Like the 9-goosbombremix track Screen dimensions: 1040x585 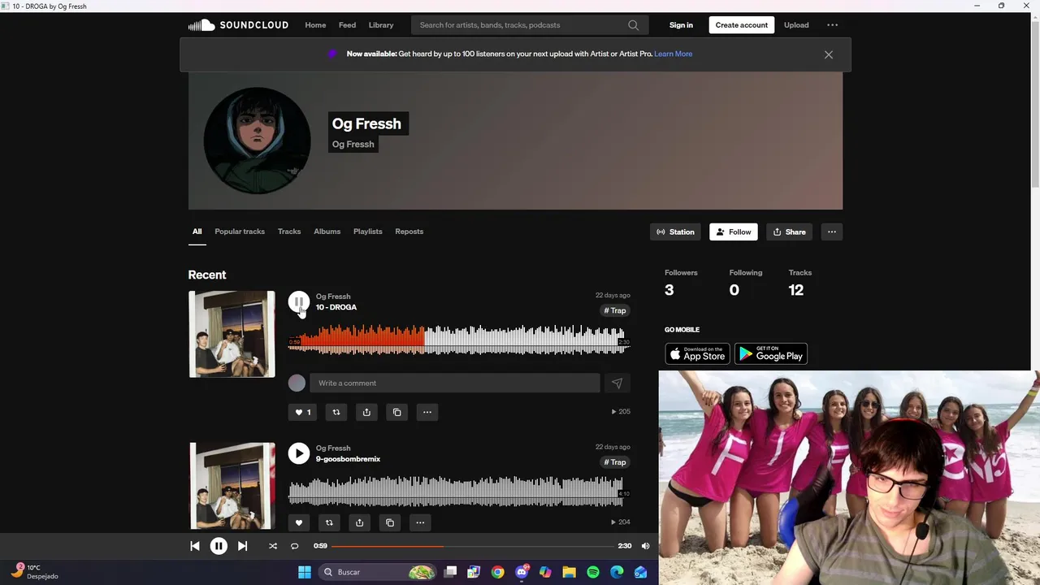click(298, 522)
